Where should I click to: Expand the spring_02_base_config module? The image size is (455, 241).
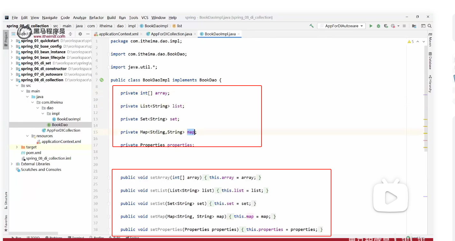[x=12, y=46]
